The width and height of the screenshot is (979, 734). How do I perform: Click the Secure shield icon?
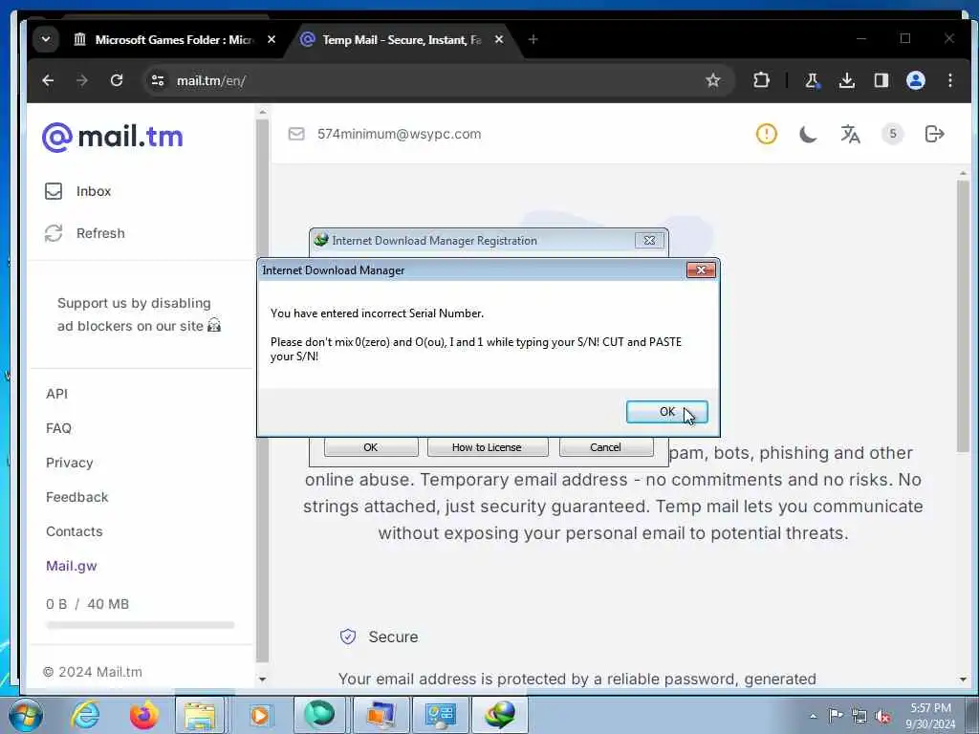click(x=348, y=637)
